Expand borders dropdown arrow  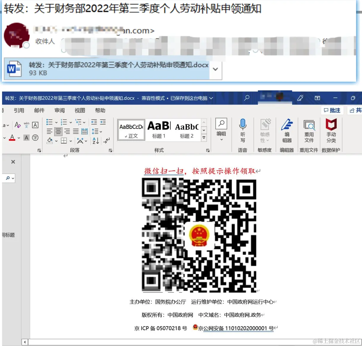click(x=71, y=141)
